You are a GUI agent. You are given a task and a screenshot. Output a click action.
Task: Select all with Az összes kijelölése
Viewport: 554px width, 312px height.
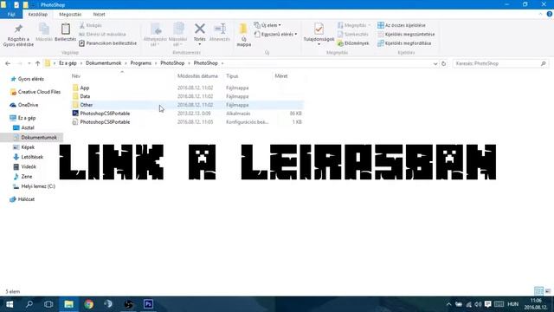[x=402, y=25]
